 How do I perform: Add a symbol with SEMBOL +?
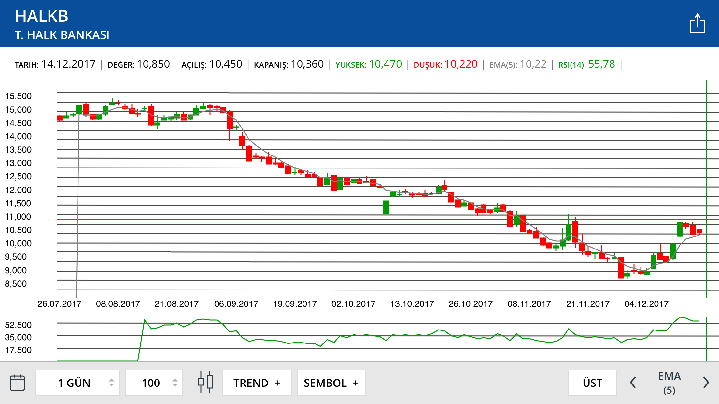coord(331,383)
